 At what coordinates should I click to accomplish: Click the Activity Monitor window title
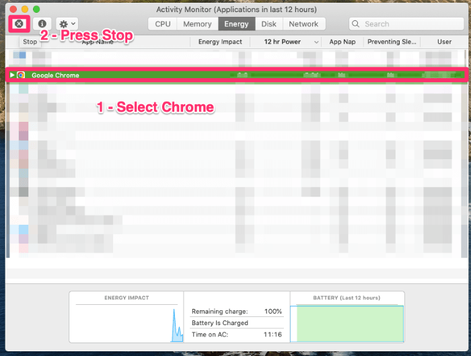tap(236, 9)
